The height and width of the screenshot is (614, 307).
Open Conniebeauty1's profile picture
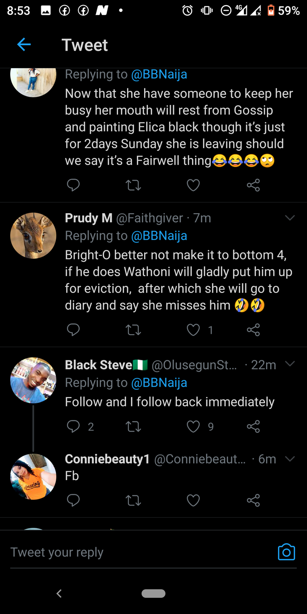[x=33, y=476]
